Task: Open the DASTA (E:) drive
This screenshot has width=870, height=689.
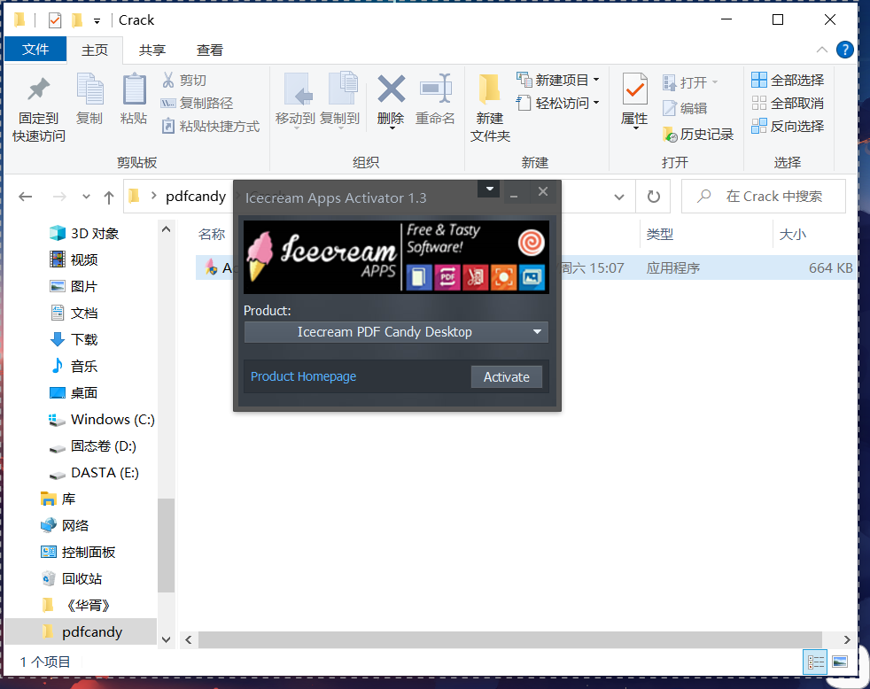Action: (94, 473)
